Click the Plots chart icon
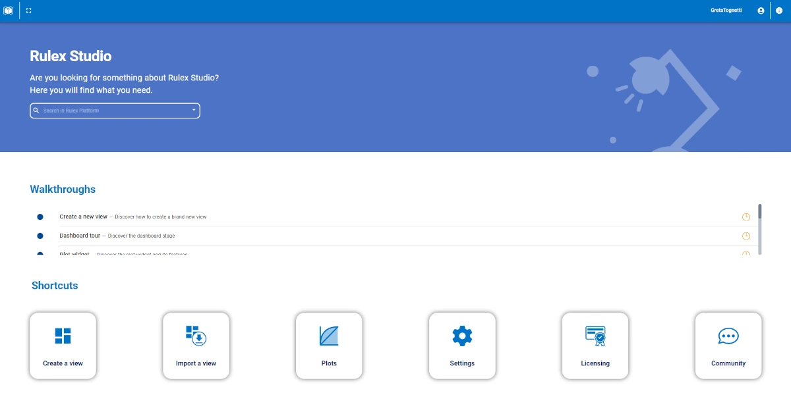 (x=329, y=336)
